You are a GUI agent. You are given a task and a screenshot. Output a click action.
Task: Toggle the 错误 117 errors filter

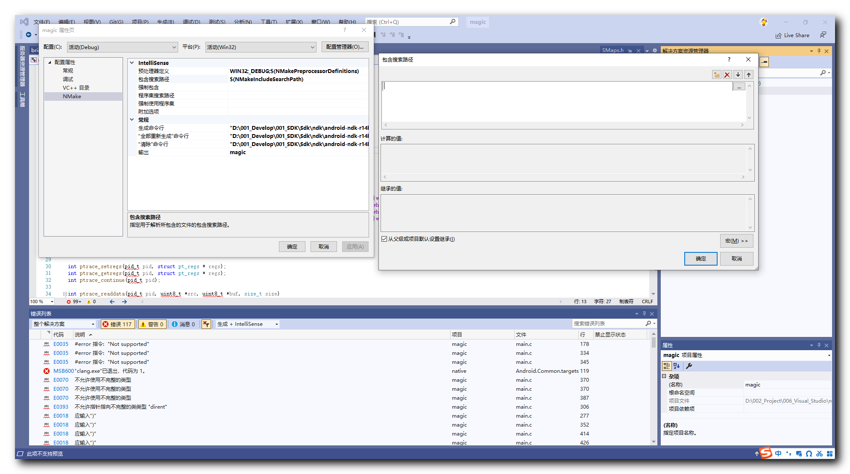[117, 324]
